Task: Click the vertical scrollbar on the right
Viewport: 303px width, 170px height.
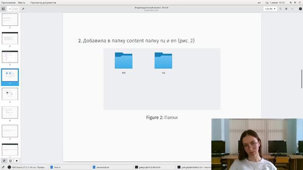Action: pos(302,79)
